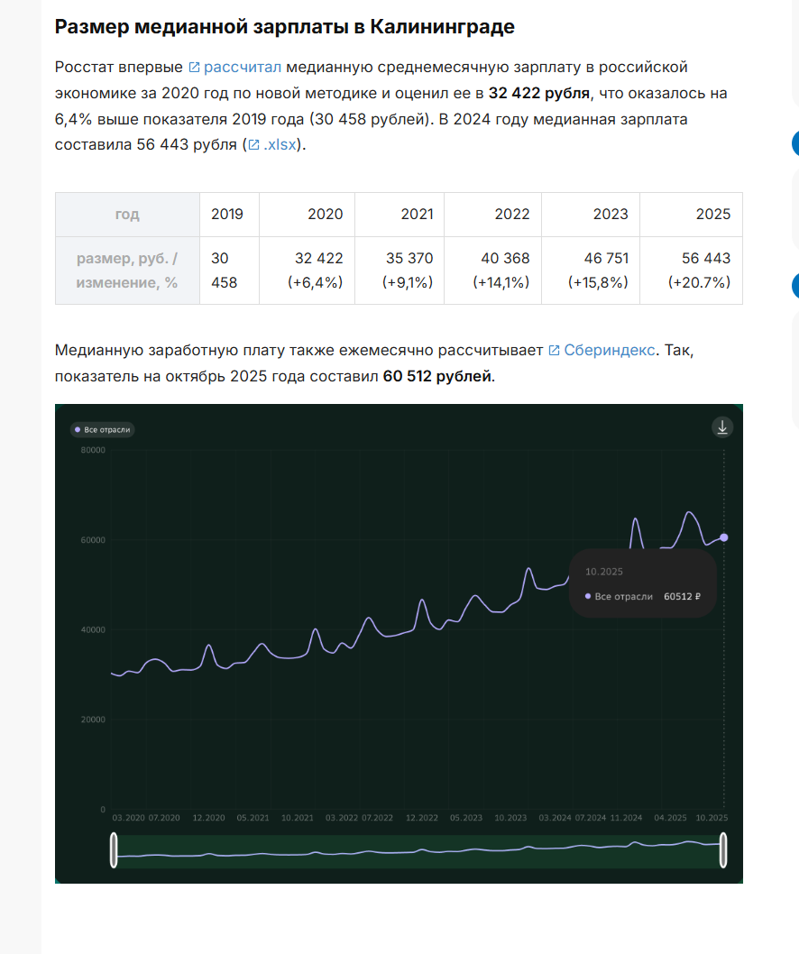Click the «12.2022» x-axis label
The width and height of the screenshot is (799, 954).
(x=422, y=818)
